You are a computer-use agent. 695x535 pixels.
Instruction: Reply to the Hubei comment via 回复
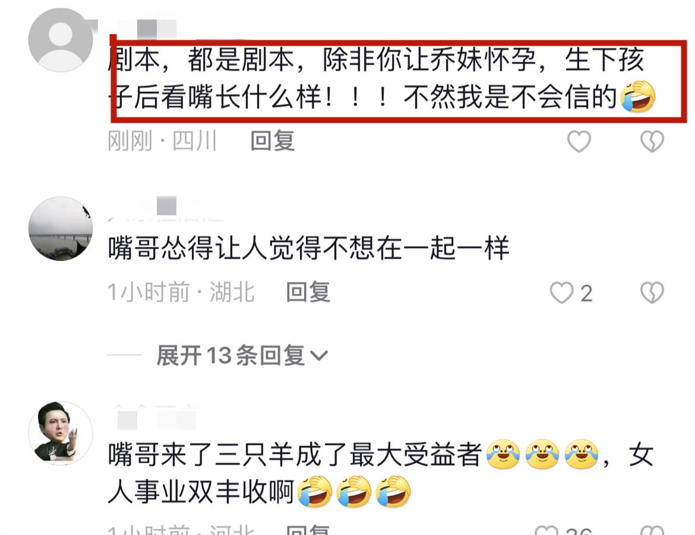point(308,292)
